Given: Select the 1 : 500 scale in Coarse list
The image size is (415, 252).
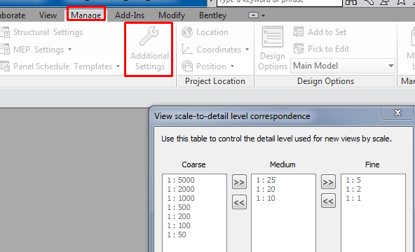Looking at the screenshot, I should point(179,207).
